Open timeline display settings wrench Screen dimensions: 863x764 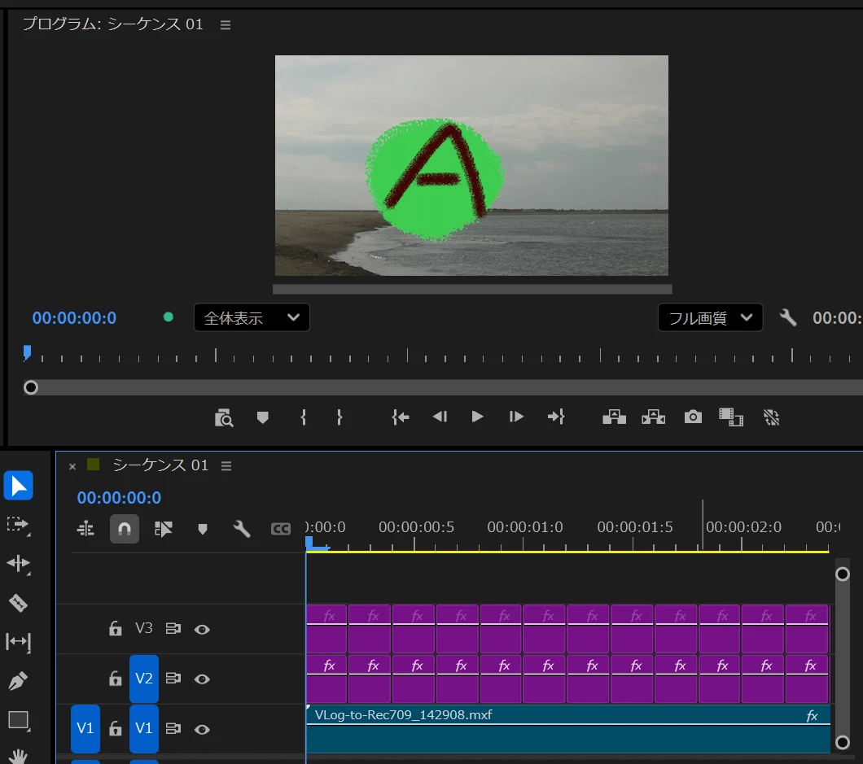pos(241,529)
